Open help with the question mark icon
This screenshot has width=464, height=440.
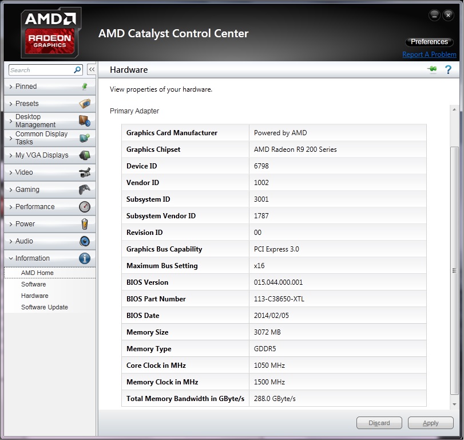click(x=448, y=70)
